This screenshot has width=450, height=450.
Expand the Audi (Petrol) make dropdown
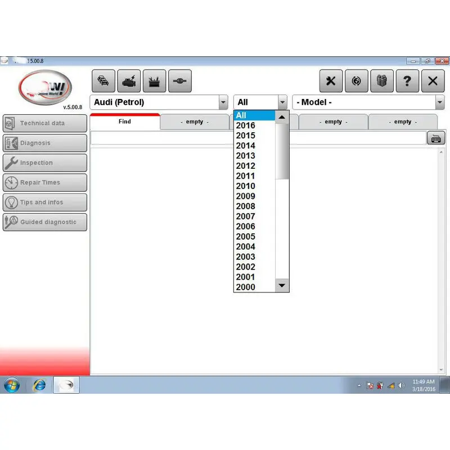223,102
